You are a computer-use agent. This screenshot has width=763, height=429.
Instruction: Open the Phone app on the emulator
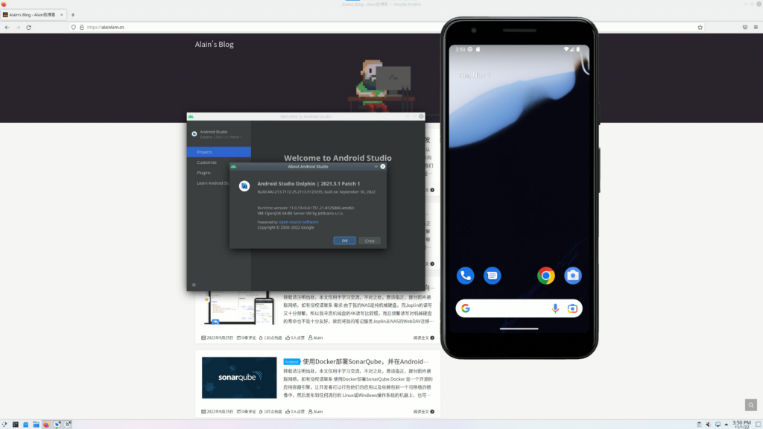click(465, 276)
